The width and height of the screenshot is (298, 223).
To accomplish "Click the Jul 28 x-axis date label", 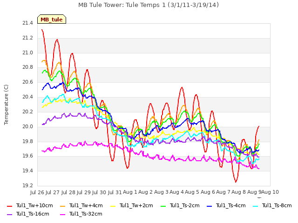I will pos(68,192).
